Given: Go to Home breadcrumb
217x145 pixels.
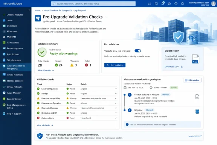Looking at the screenshot, I should (38, 11).
